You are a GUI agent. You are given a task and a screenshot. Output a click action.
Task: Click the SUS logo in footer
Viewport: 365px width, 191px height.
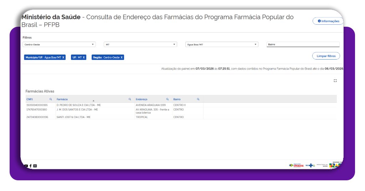(x=310, y=165)
